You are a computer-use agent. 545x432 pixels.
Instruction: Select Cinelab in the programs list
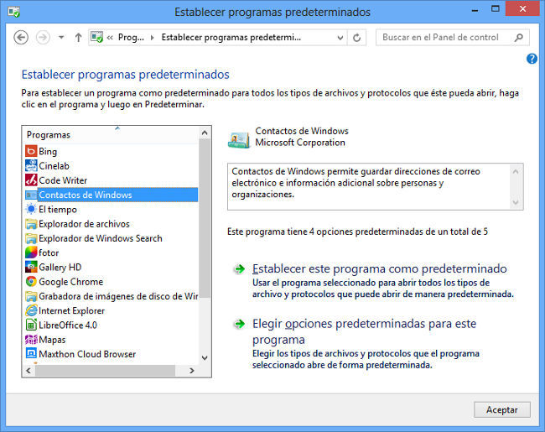[54, 166]
